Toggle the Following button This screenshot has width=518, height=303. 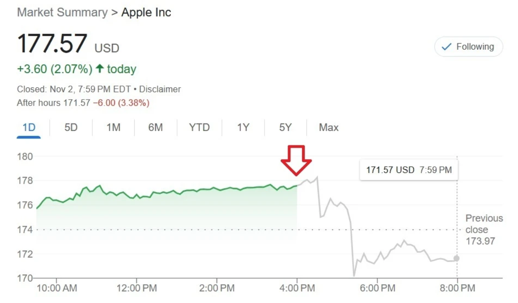[x=469, y=47]
